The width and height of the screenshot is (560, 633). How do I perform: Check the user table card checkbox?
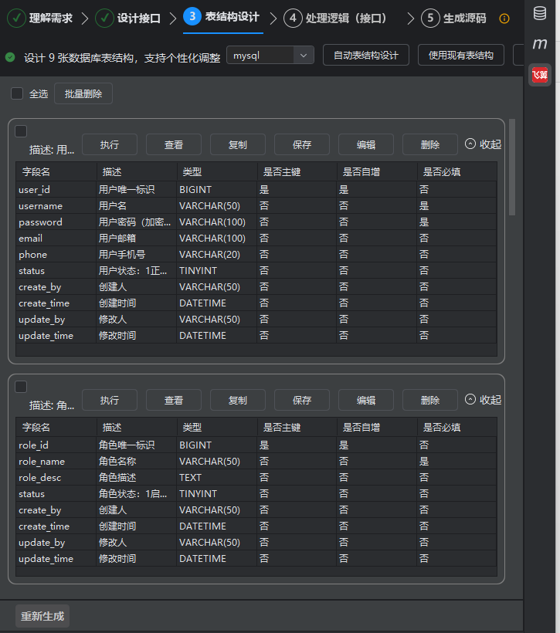coord(21,131)
